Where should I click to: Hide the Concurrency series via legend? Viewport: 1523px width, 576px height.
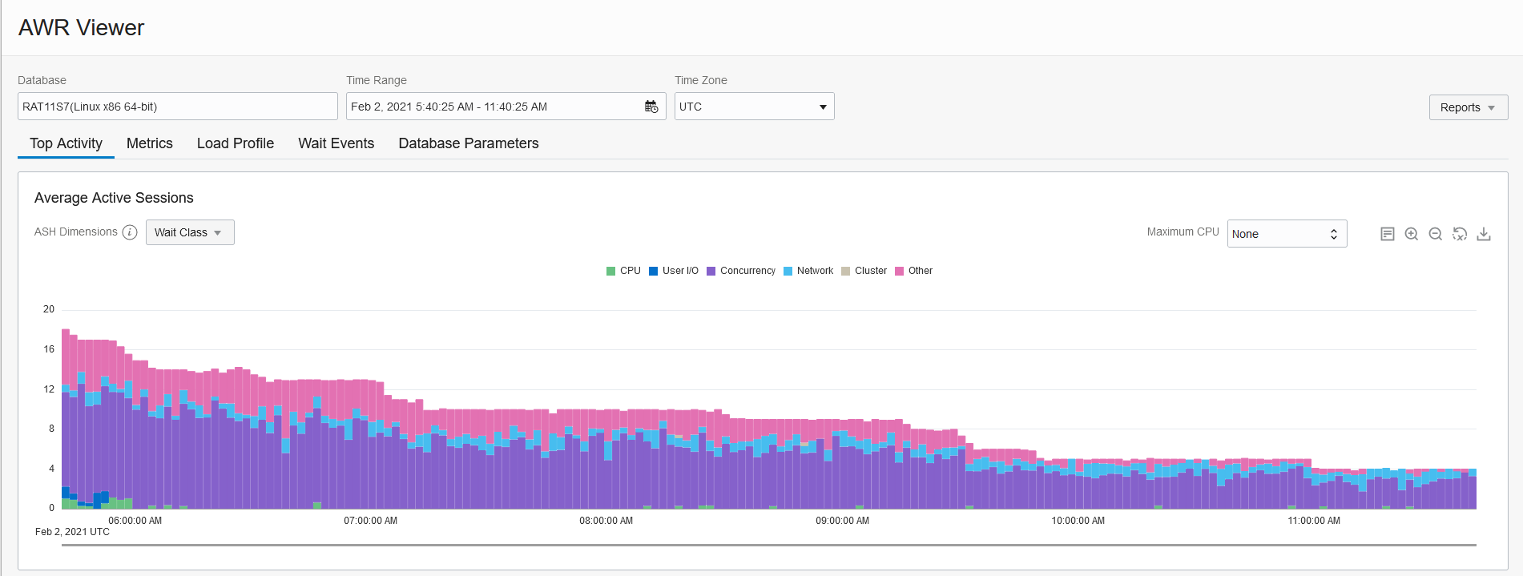coord(740,271)
